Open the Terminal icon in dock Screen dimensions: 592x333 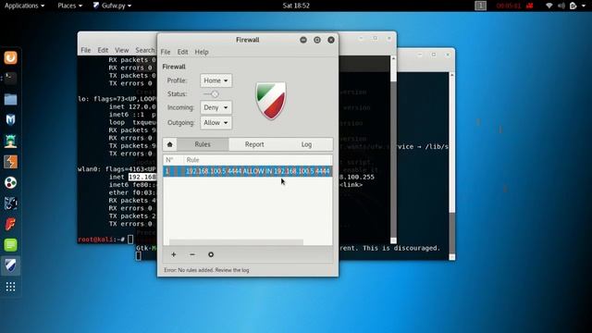(x=10, y=79)
